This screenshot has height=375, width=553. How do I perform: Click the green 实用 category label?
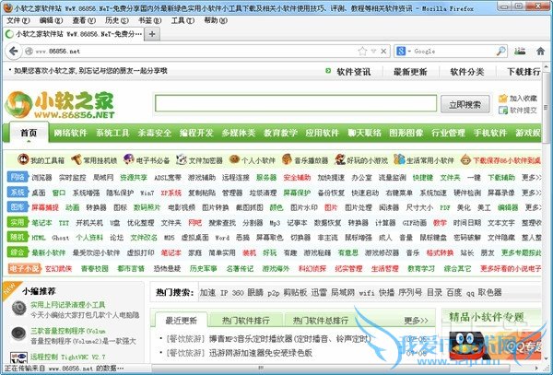[18, 222]
